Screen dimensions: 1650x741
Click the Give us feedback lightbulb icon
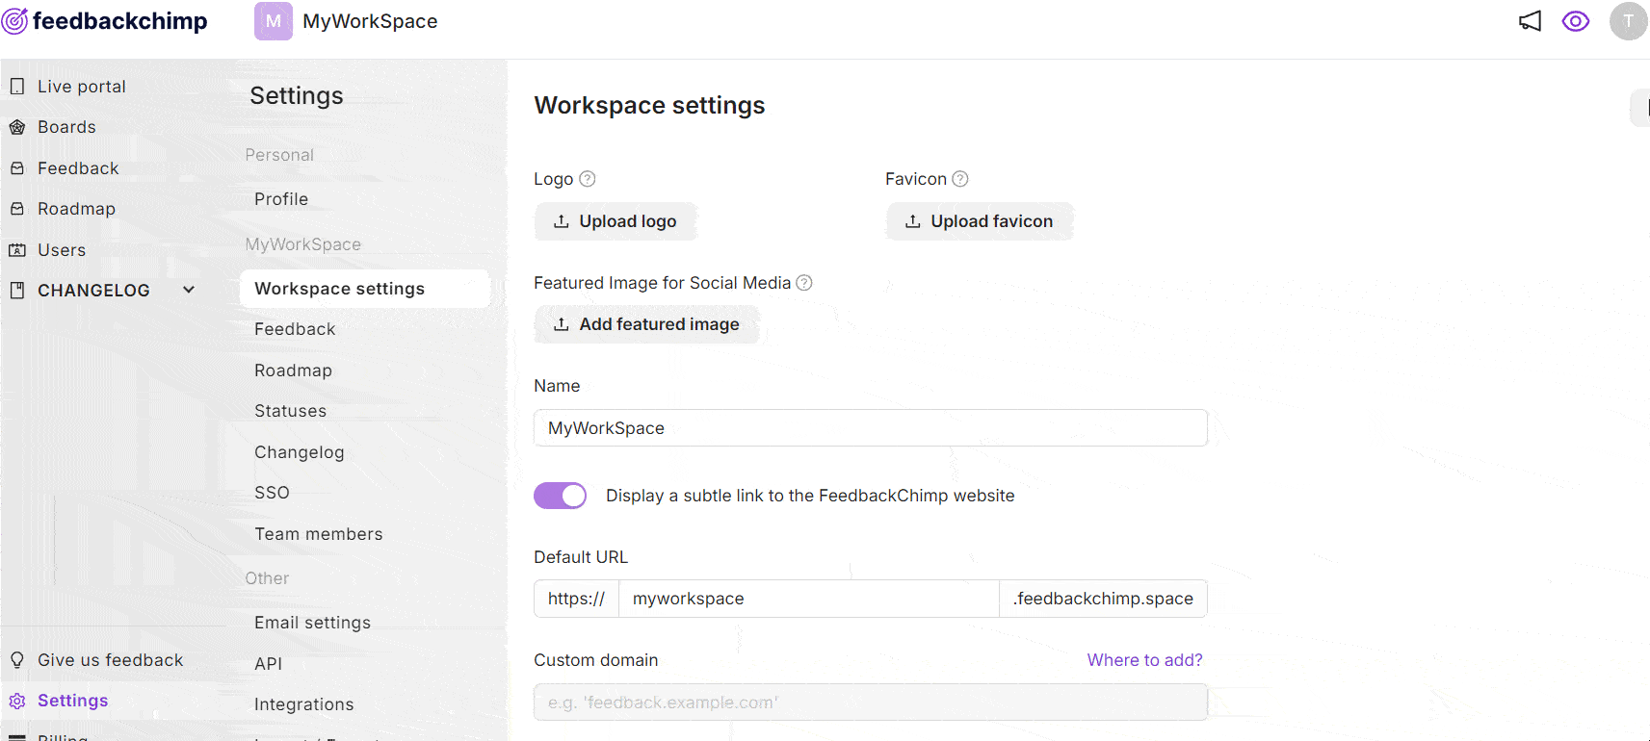pos(17,660)
